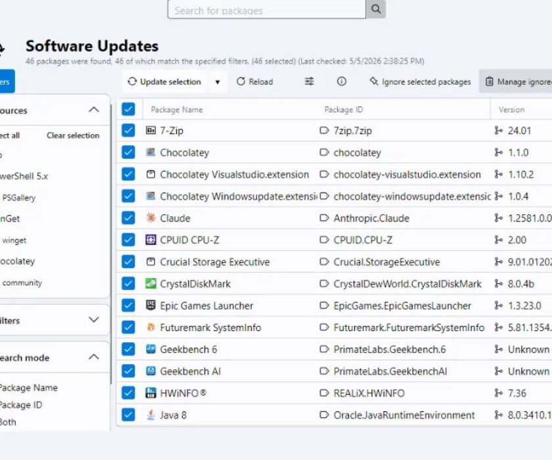Collapse the Search mode panel chevron

point(93,357)
